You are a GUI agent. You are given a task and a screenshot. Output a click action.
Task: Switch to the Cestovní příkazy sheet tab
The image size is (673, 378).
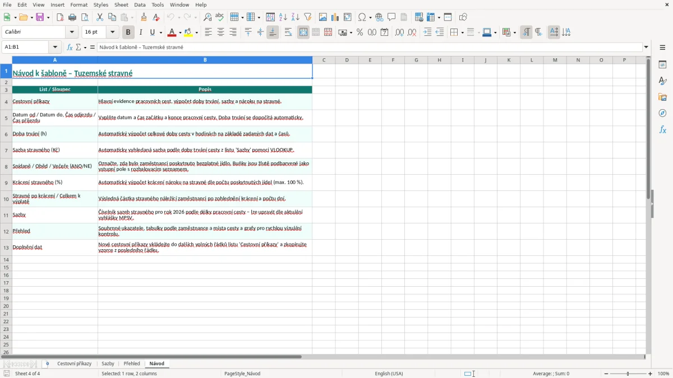tap(74, 364)
